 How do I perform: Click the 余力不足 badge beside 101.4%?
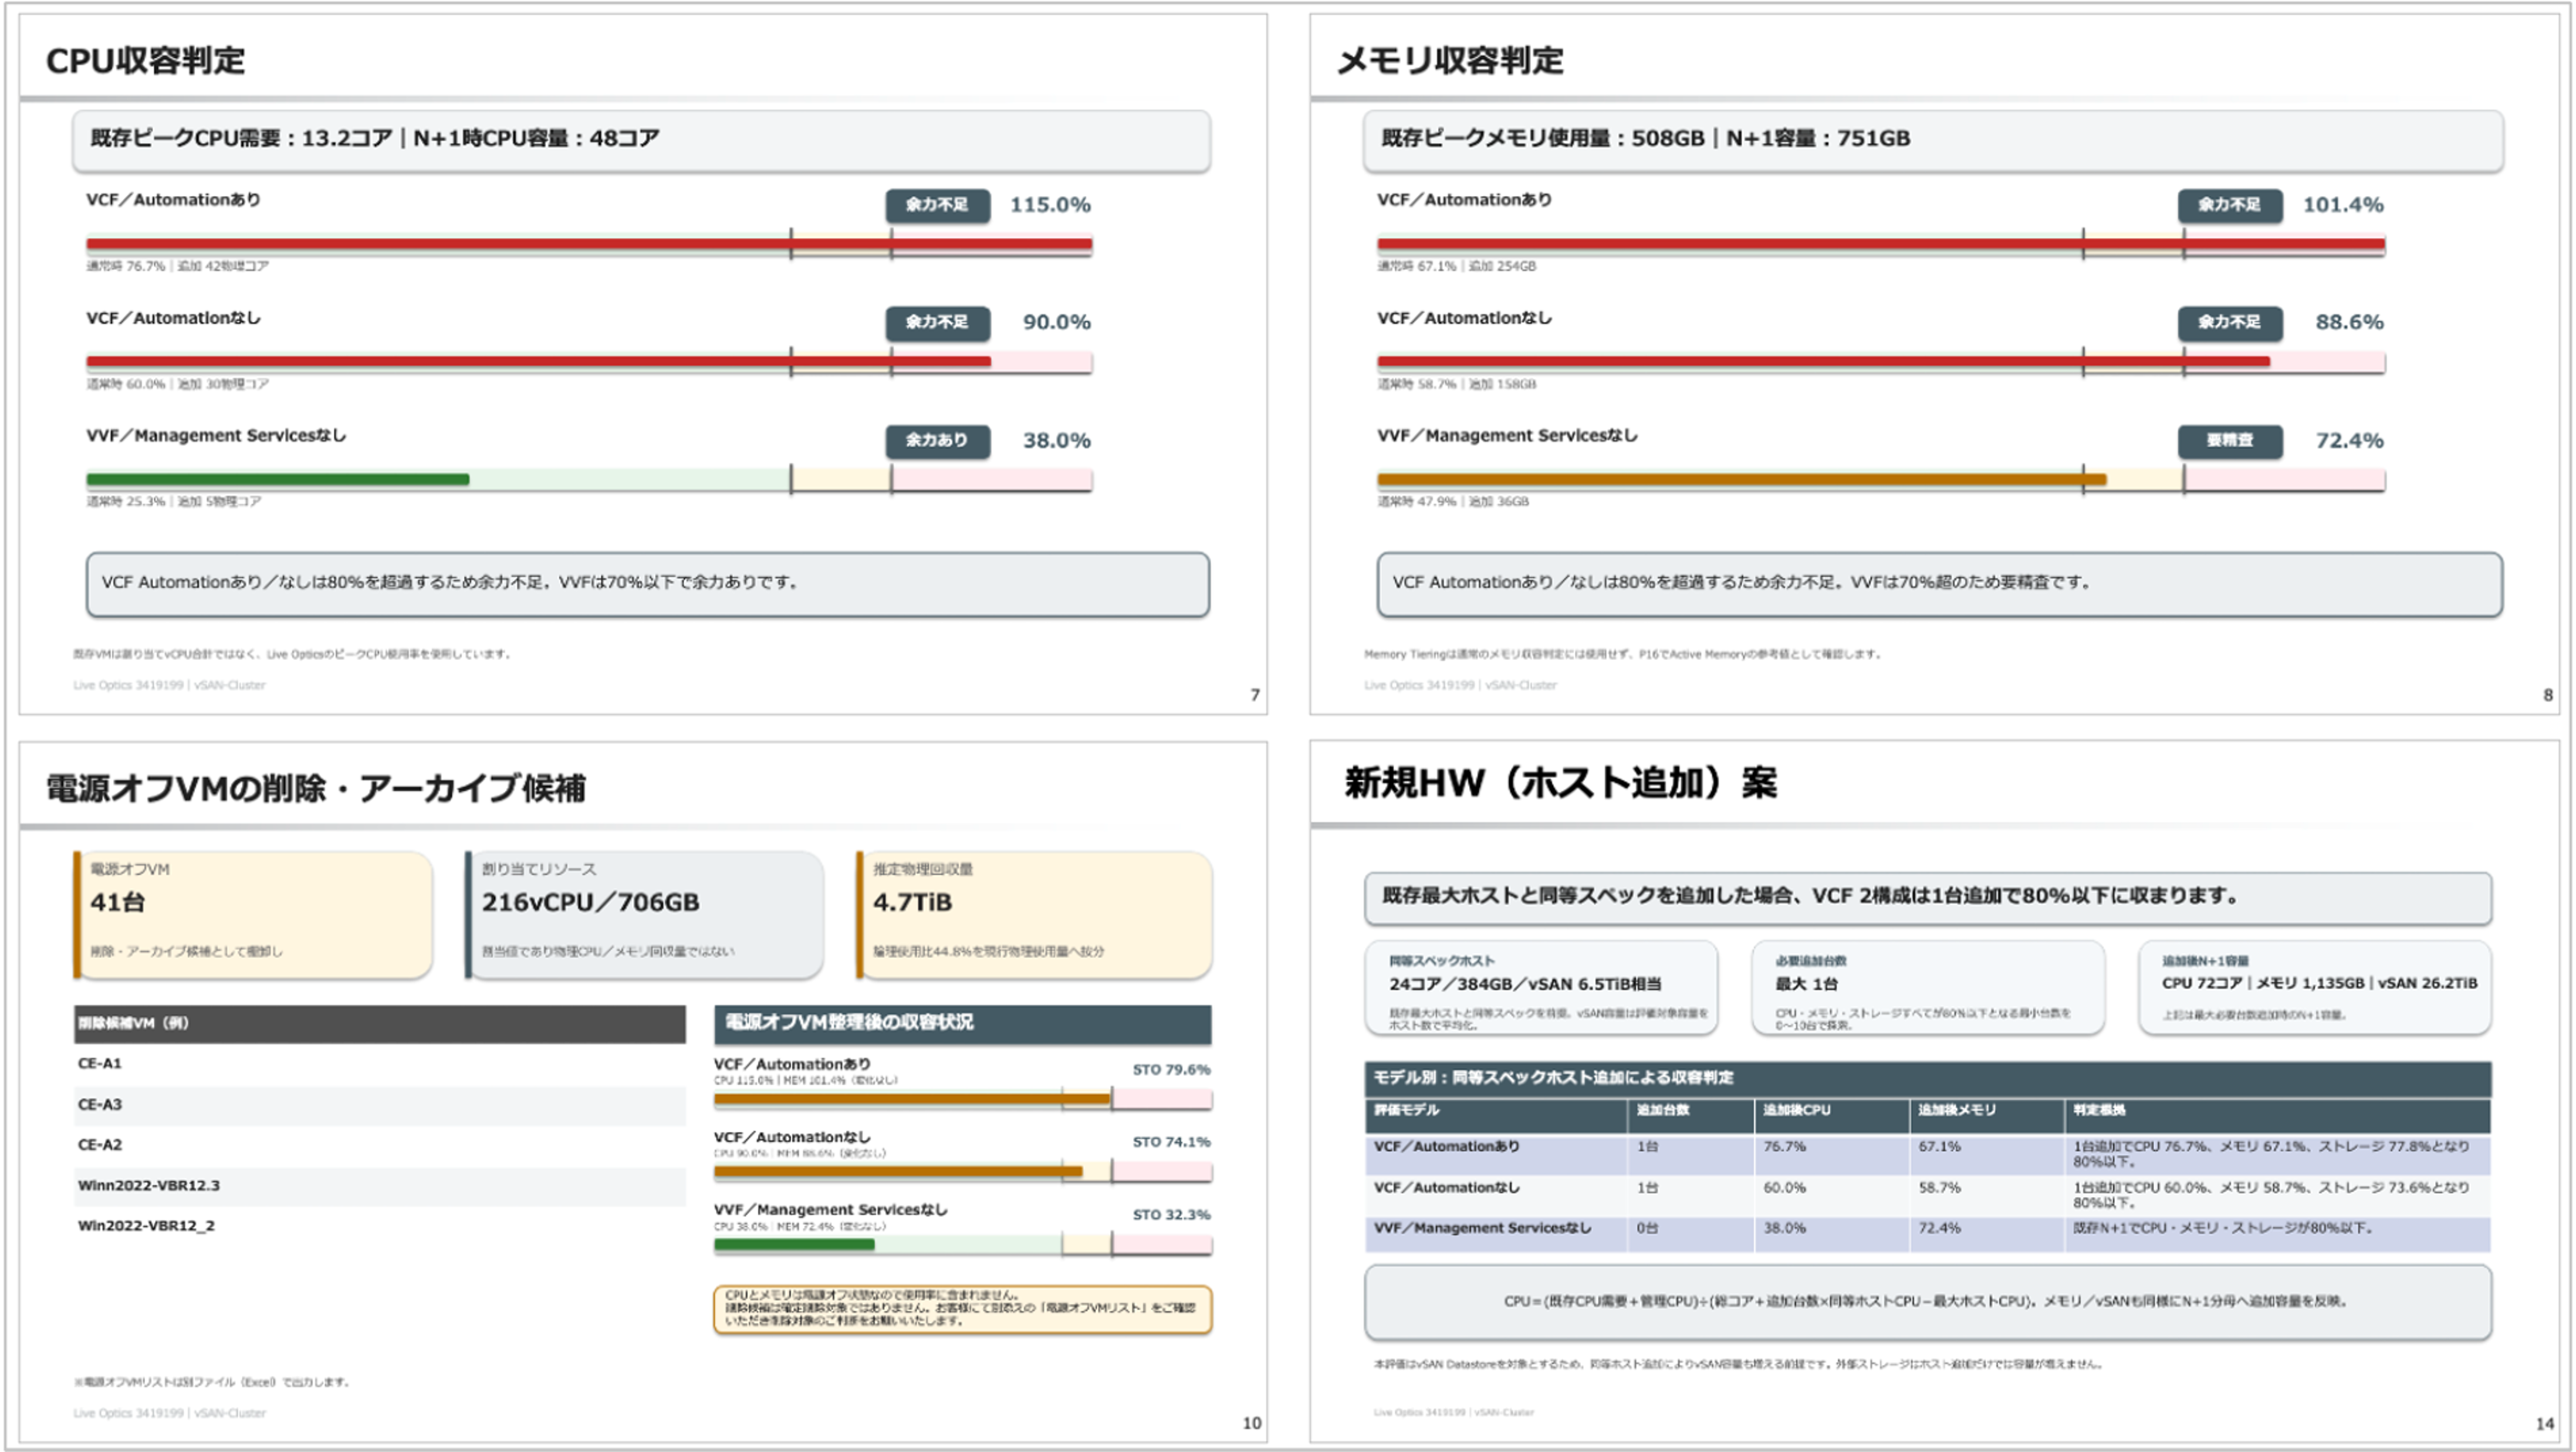(2230, 205)
